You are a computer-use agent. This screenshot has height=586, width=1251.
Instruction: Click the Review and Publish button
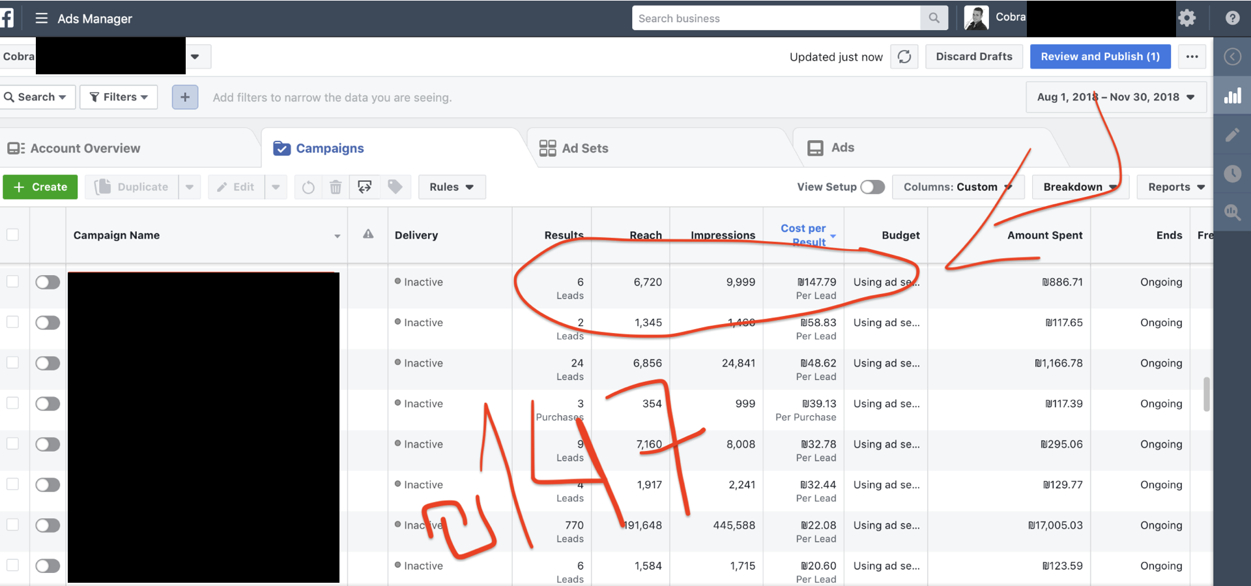click(1100, 57)
